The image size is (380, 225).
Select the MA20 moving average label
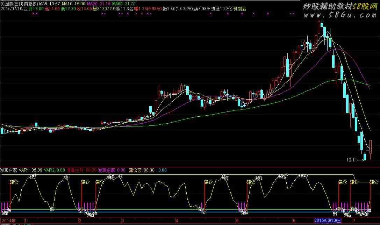(99, 4)
